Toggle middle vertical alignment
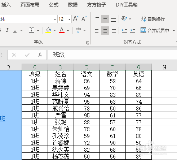 point(105,19)
